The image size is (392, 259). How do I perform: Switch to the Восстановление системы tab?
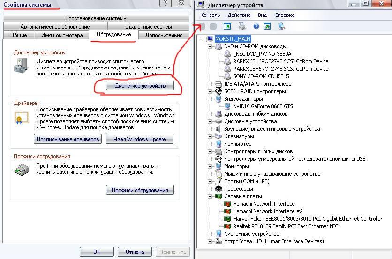[x=96, y=18]
